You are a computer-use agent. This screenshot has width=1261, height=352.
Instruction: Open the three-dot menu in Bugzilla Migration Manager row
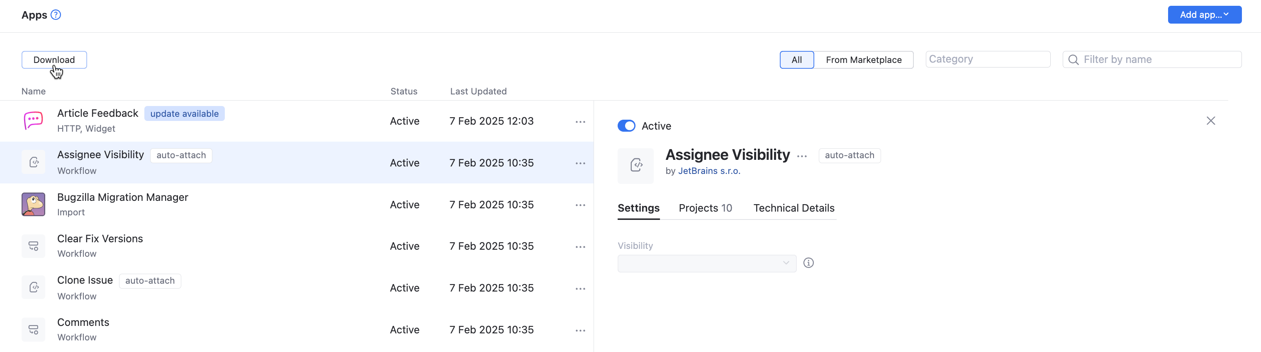(x=580, y=205)
